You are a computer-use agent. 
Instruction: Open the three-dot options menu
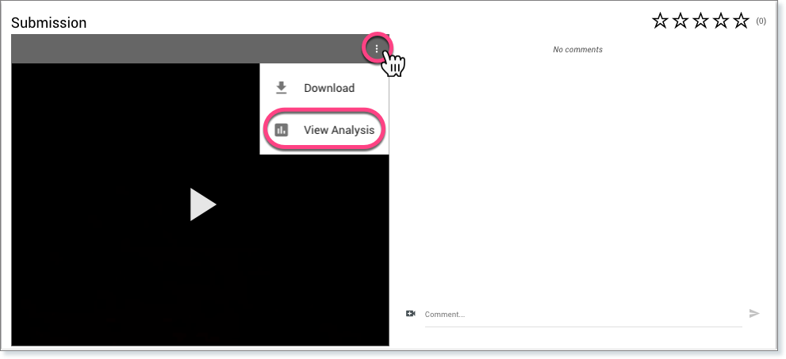377,49
